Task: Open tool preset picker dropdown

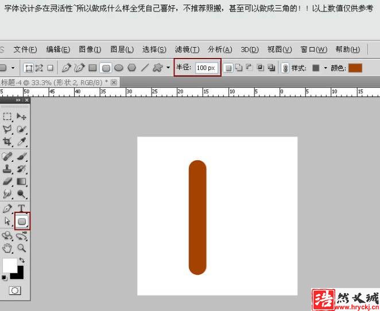Action: 13,68
